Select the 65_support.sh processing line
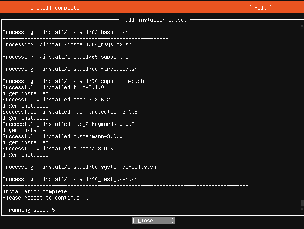This screenshot has width=304, height=229. point(67,57)
